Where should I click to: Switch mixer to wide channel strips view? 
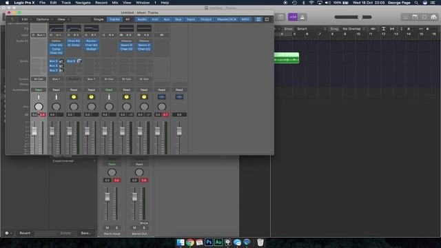(x=267, y=19)
